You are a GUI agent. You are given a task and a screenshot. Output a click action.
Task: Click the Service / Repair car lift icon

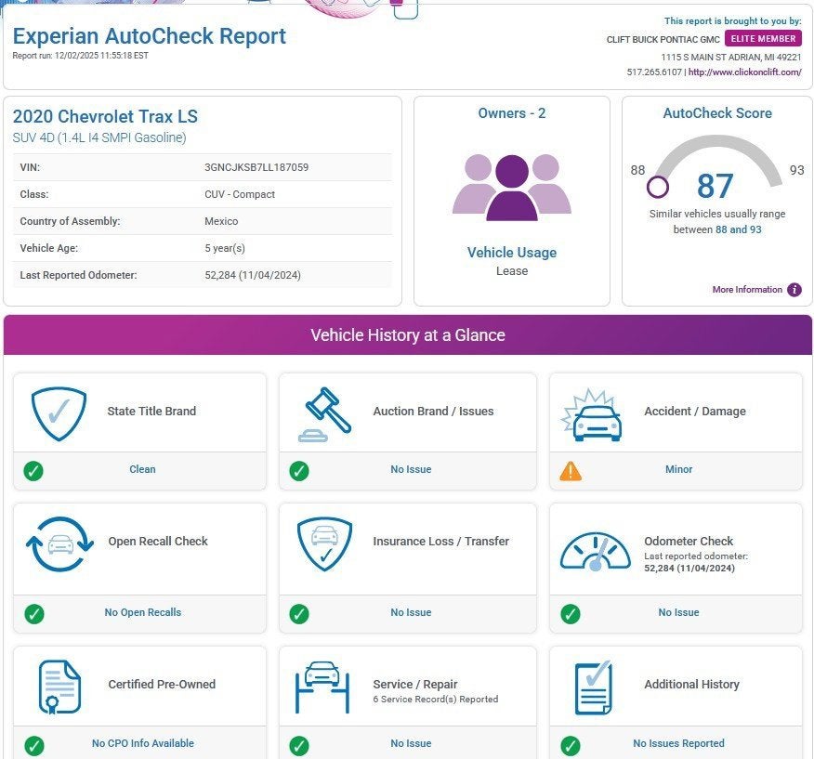click(x=322, y=687)
